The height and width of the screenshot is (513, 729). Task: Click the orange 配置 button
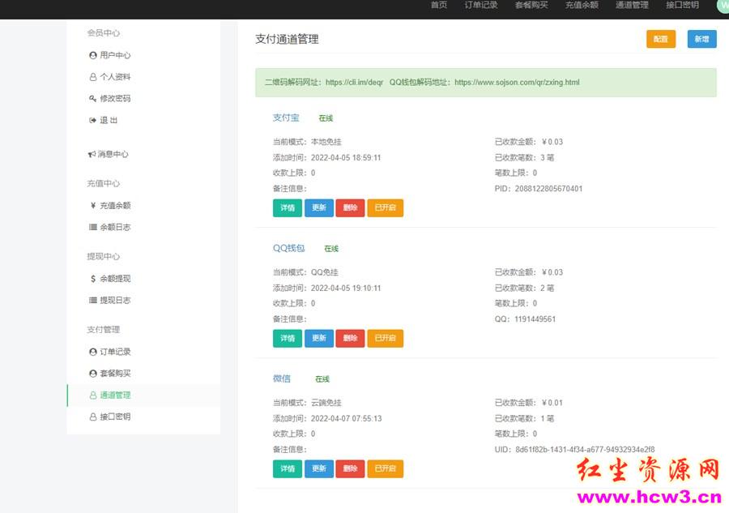click(x=661, y=39)
